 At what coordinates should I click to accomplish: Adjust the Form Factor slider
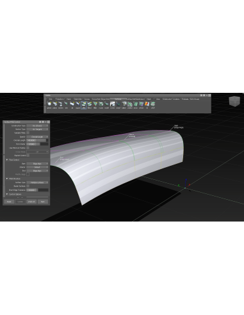click(x=43, y=144)
